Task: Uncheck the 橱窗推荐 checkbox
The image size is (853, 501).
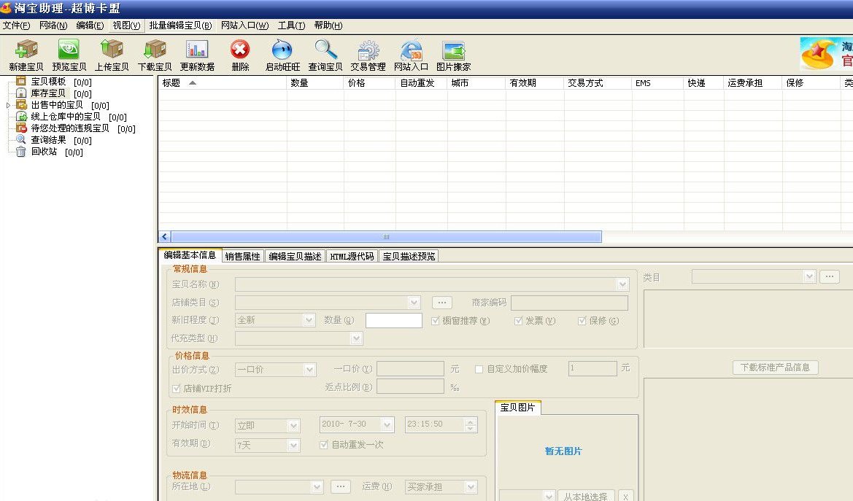Action: pyautogui.click(x=435, y=320)
